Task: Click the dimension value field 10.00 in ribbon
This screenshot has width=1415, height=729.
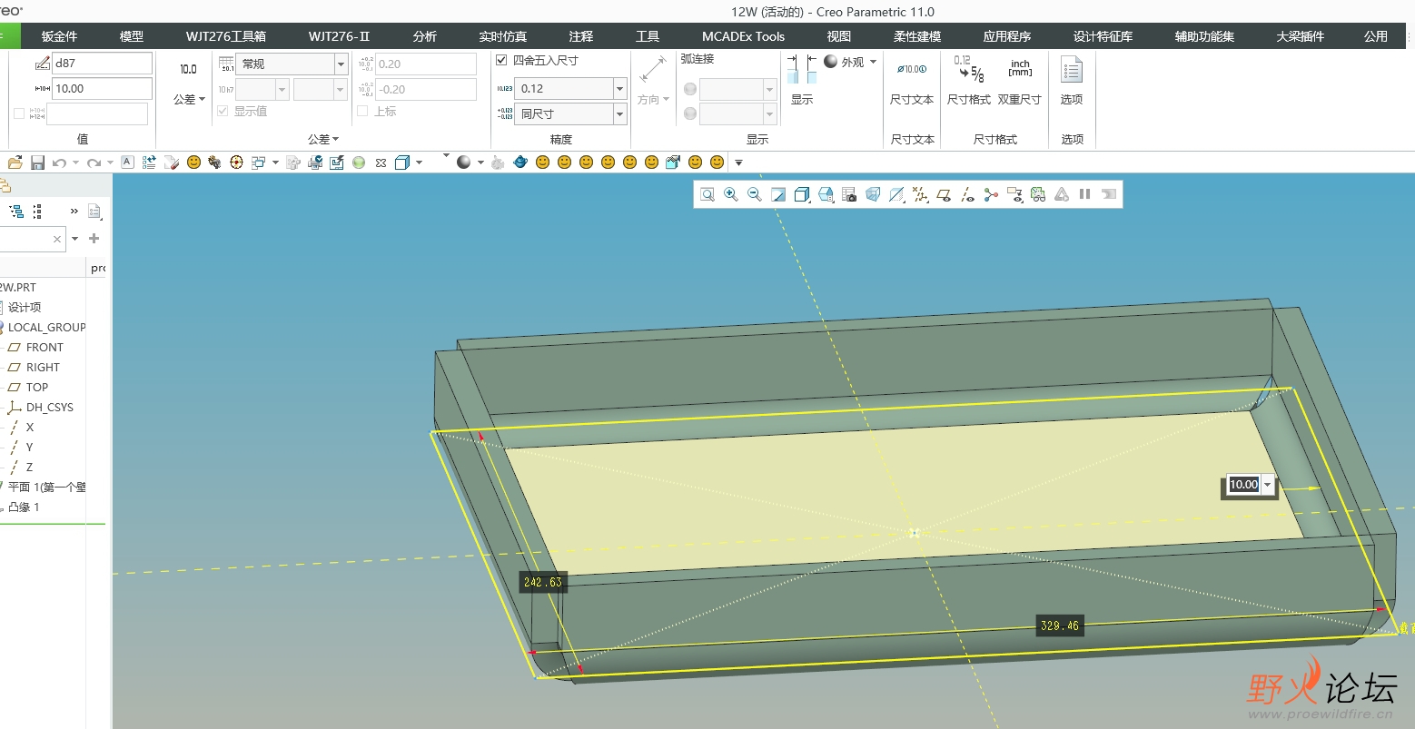Action: click(102, 88)
